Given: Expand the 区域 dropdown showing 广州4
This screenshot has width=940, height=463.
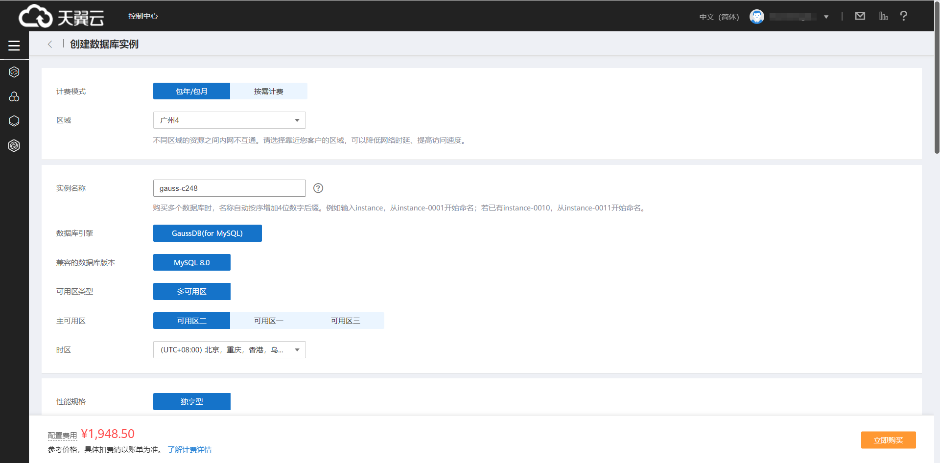Looking at the screenshot, I should 229,120.
